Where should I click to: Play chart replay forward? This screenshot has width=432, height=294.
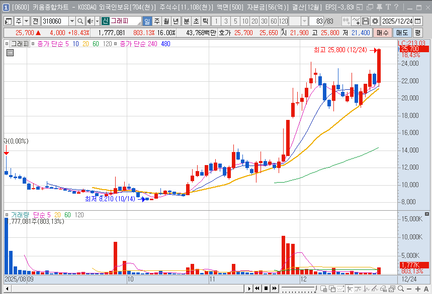249,288
